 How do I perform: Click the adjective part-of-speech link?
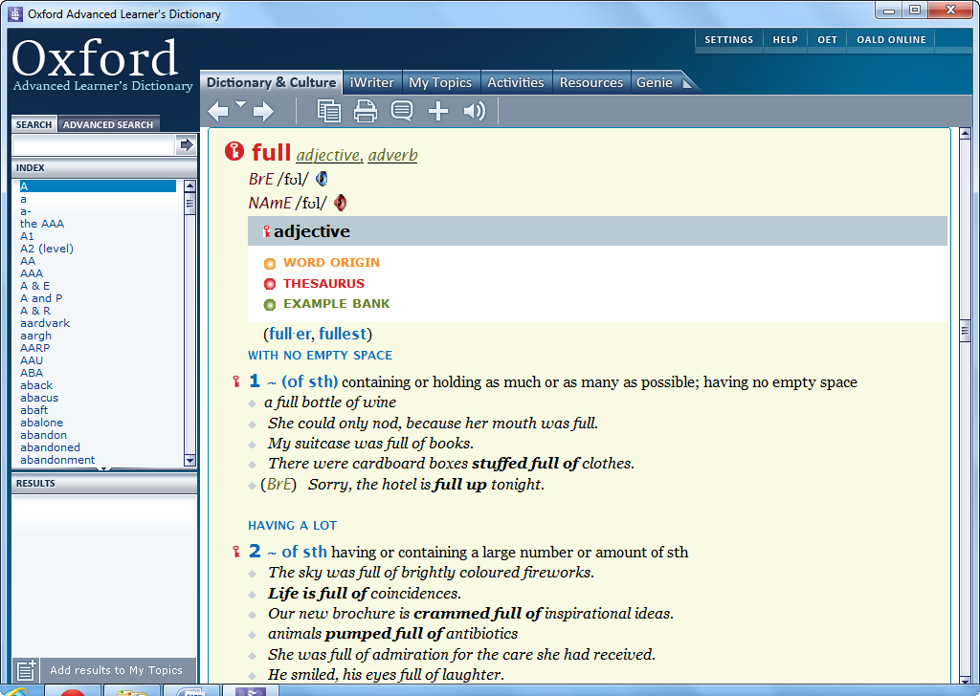(329, 155)
